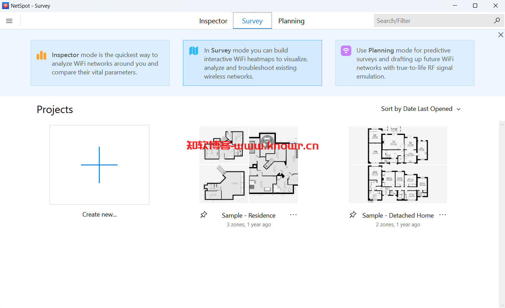505x308 pixels.
Task: Click the blue Survey map icon
Action: (x=194, y=51)
